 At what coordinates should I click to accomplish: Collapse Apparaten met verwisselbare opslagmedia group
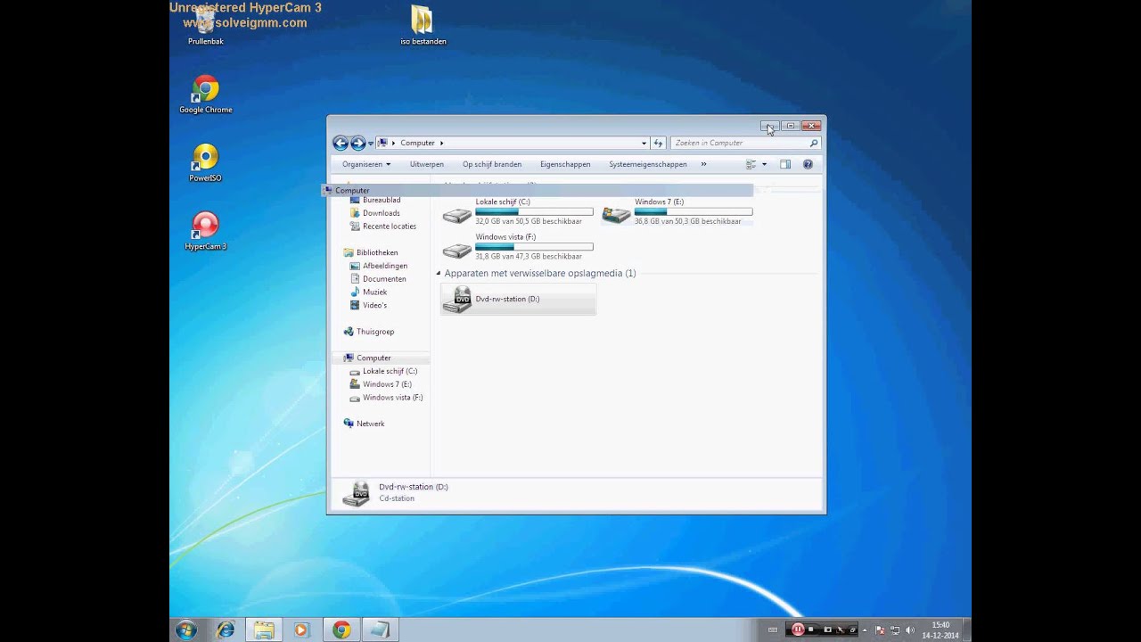[439, 274]
